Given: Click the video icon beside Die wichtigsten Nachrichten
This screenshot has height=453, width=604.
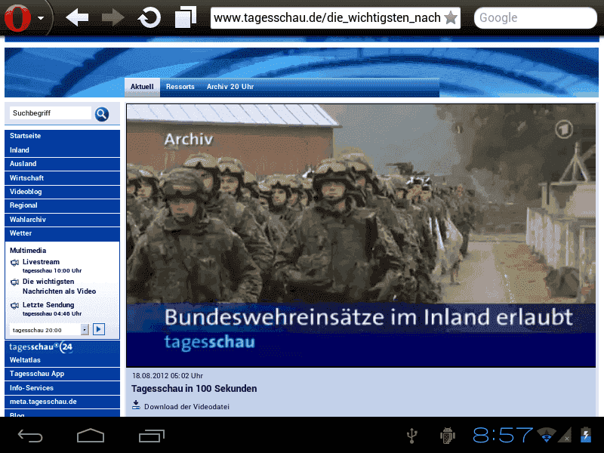Looking at the screenshot, I should pos(14,282).
